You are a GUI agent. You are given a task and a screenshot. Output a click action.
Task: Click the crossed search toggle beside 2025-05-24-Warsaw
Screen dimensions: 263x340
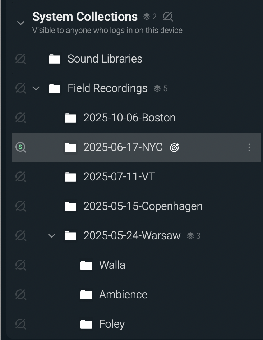(x=21, y=236)
